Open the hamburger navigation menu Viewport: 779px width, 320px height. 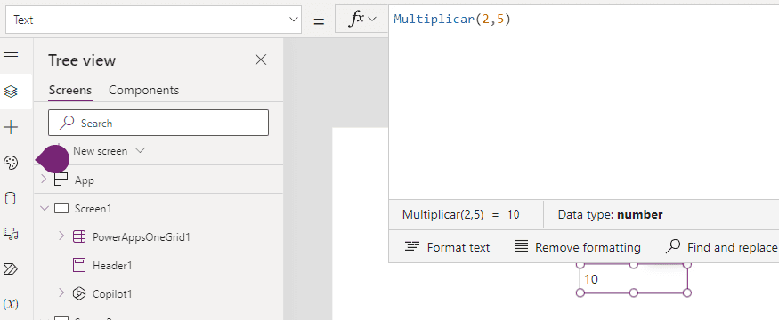point(11,57)
